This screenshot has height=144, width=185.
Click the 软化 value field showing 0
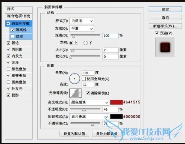[x=111, y=57]
